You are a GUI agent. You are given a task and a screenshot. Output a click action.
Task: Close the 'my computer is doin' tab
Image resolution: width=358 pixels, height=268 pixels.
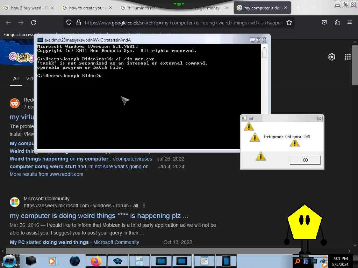coord(285,8)
